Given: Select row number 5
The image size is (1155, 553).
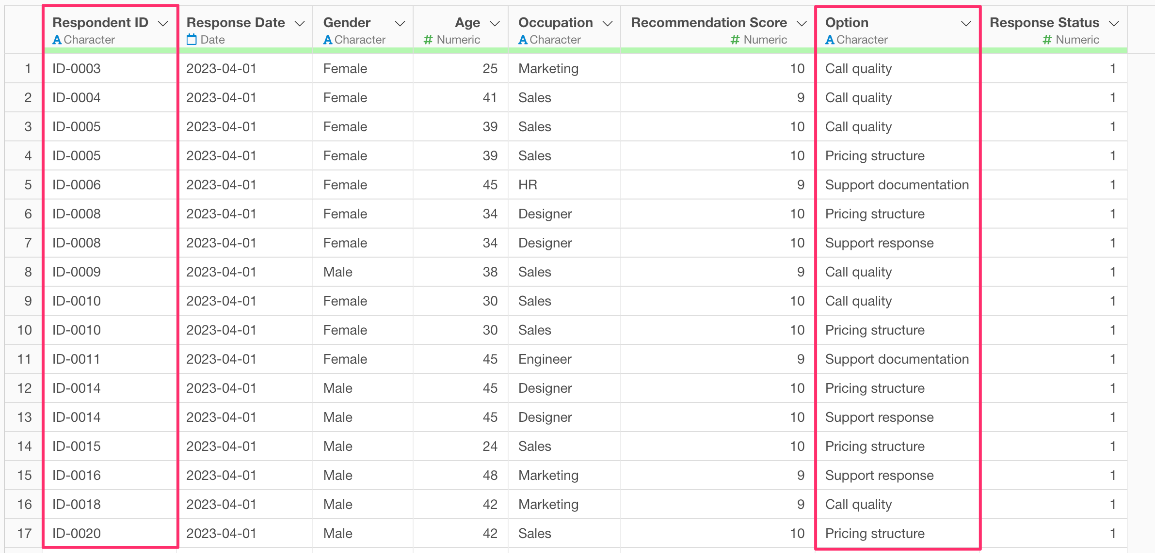Looking at the screenshot, I should point(28,185).
